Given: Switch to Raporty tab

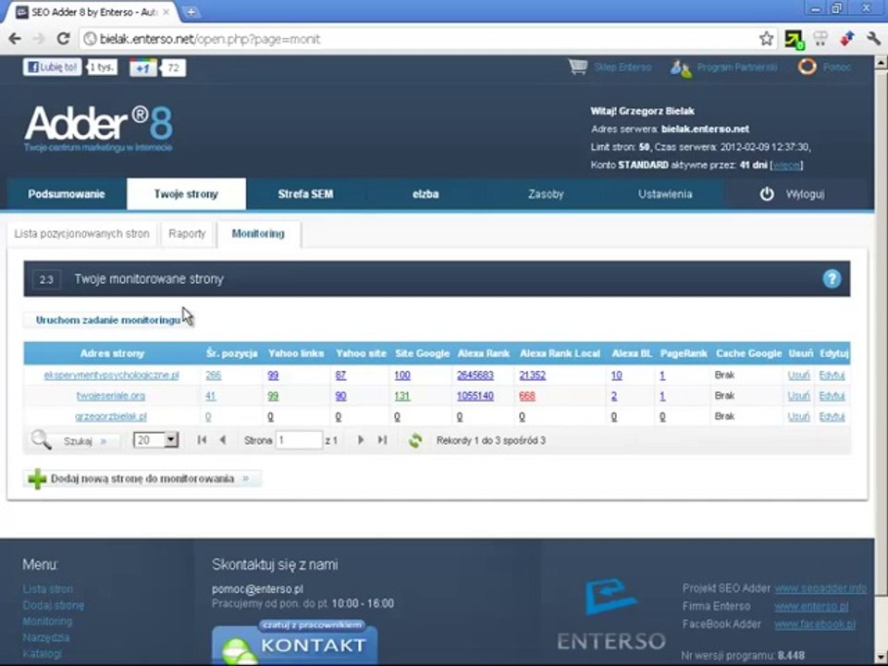Looking at the screenshot, I should (x=187, y=234).
